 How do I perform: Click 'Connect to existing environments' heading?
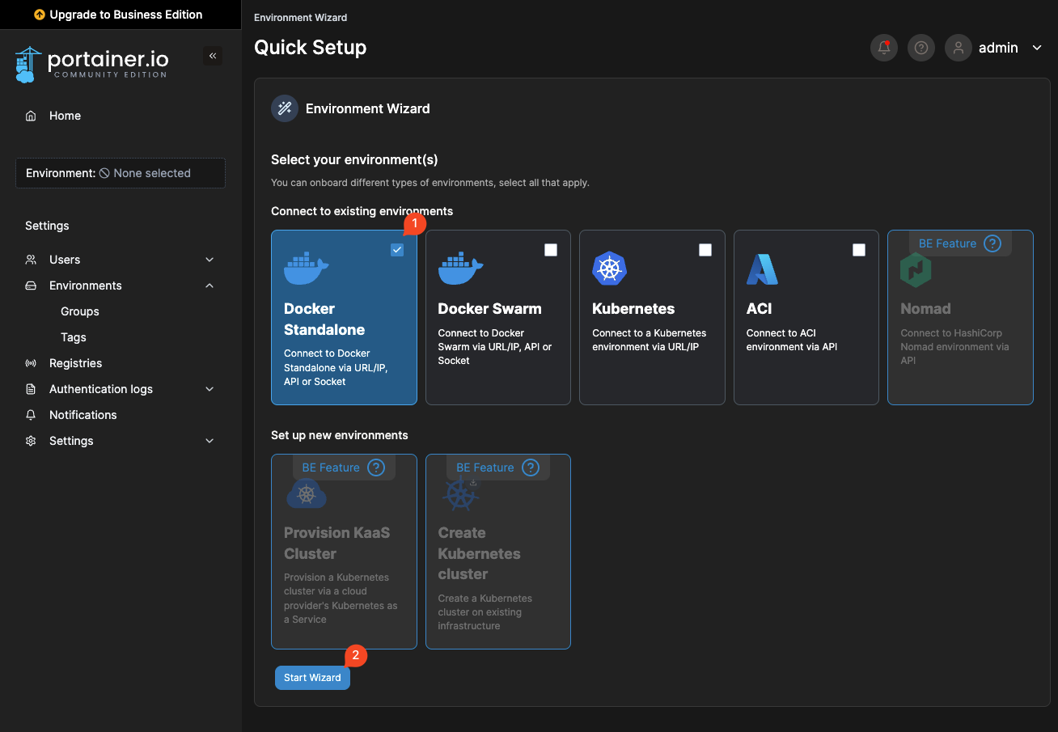click(x=362, y=211)
